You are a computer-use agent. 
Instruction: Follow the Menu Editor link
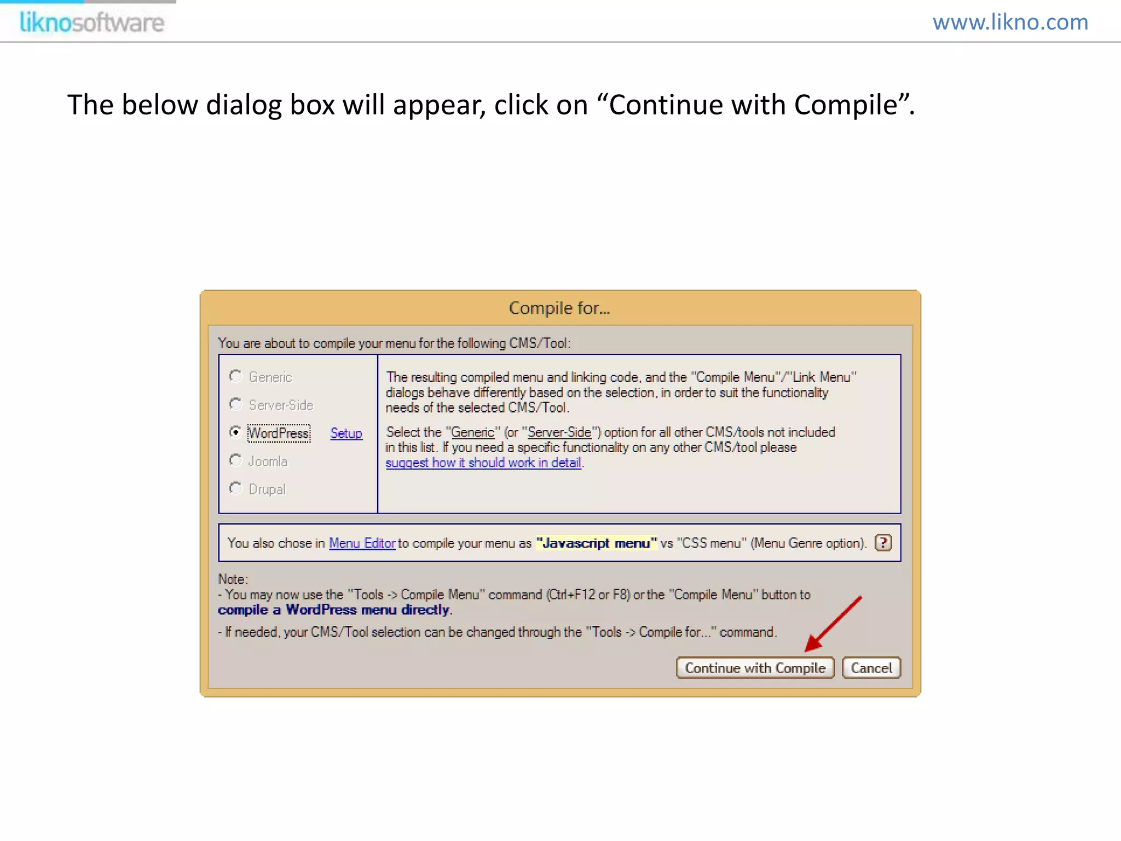coord(362,543)
